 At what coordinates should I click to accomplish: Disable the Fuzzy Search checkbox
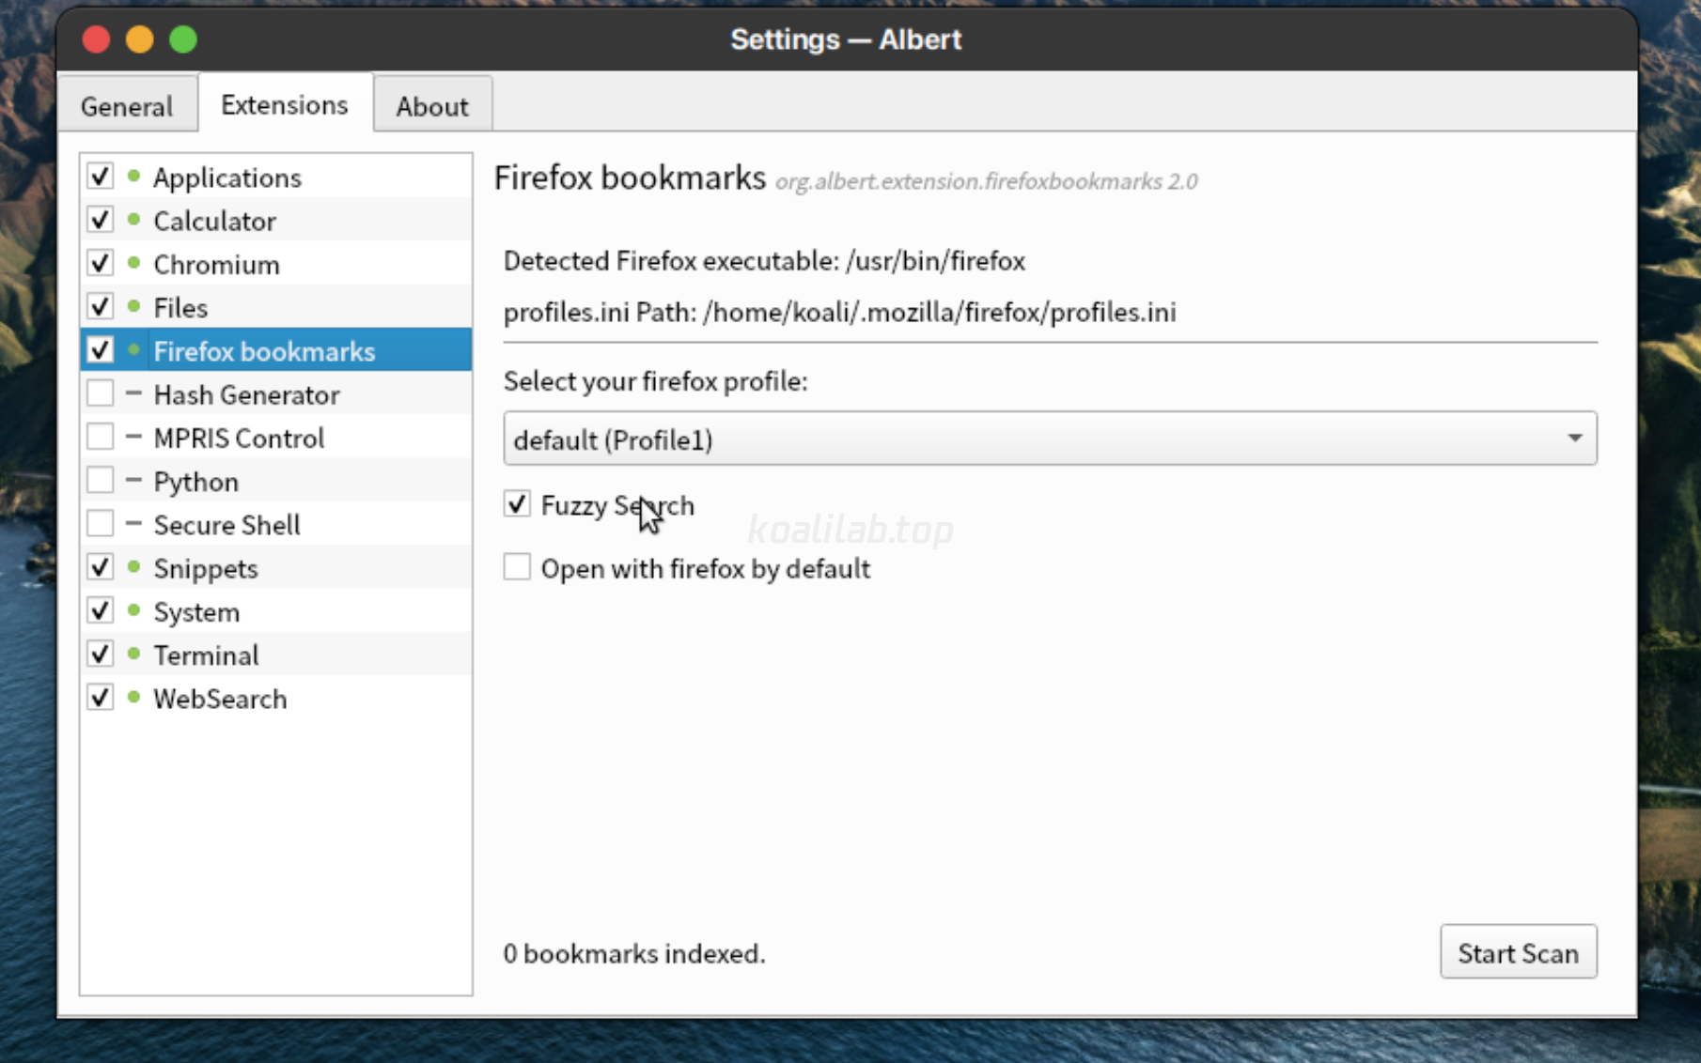[x=517, y=504]
